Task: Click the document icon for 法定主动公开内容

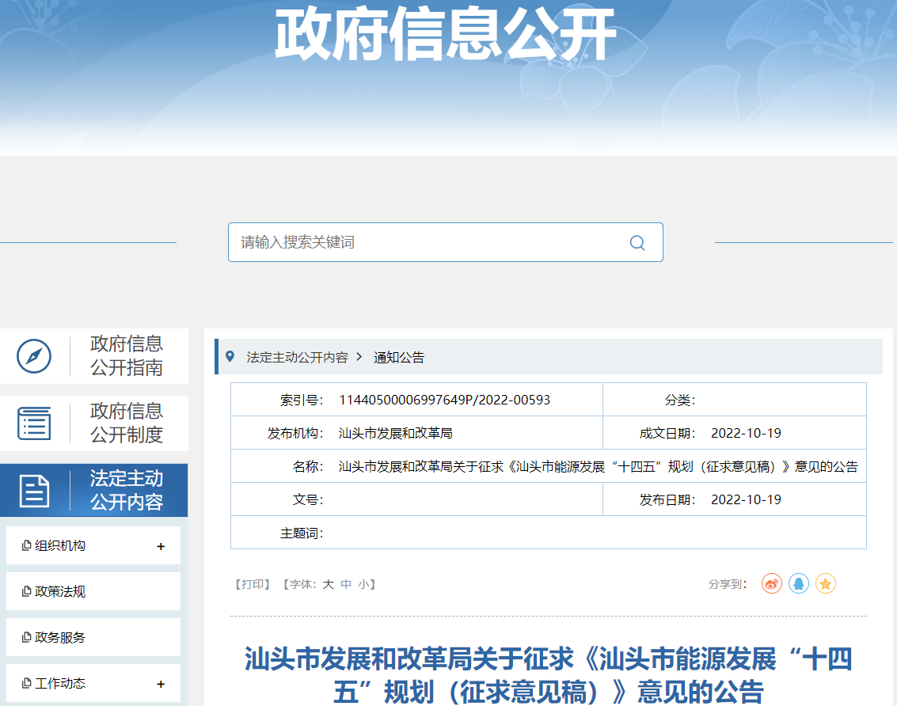Action: [34, 491]
